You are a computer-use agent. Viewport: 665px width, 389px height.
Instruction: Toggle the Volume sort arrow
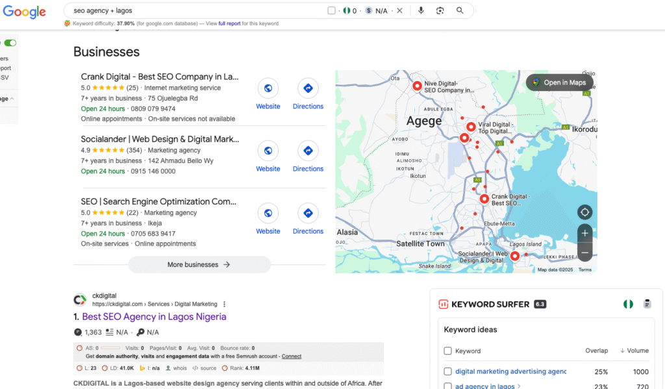pyautogui.click(x=622, y=351)
